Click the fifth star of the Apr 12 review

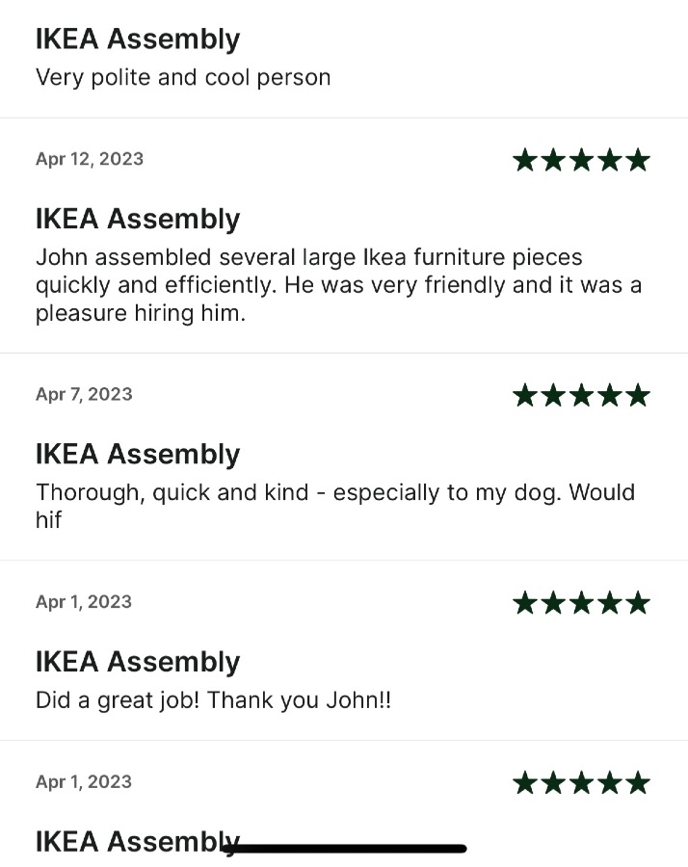638,160
